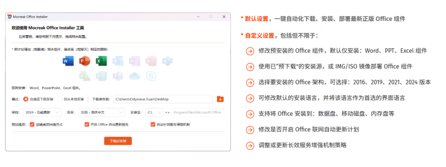
Task: Click the red 默认设置 heading text
Action: click(x=257, y=19)
